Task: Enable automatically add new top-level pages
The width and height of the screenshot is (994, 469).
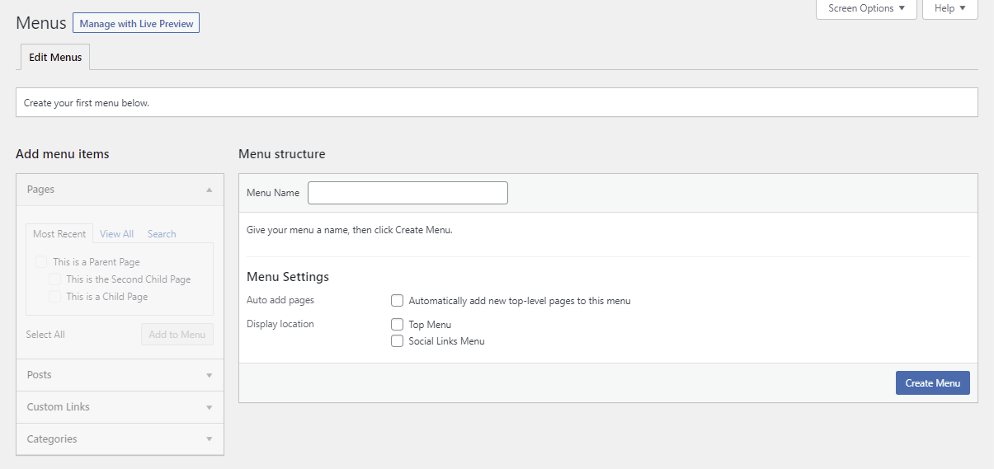Action: (x=398, y=301)
